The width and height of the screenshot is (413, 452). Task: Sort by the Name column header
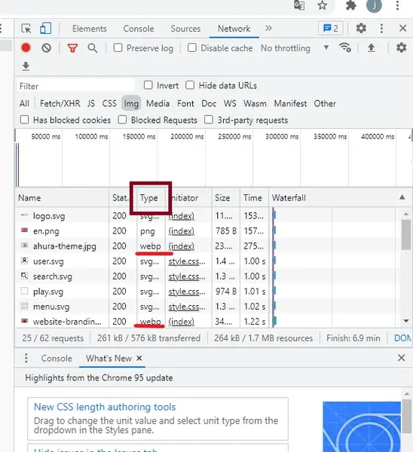[x=62, y=197]
